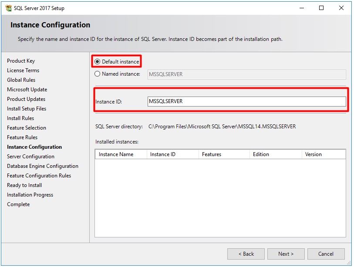354x267 pixels.
Task: Open the License Terms step
Action: pyautogui.click(x=23, y=70)
